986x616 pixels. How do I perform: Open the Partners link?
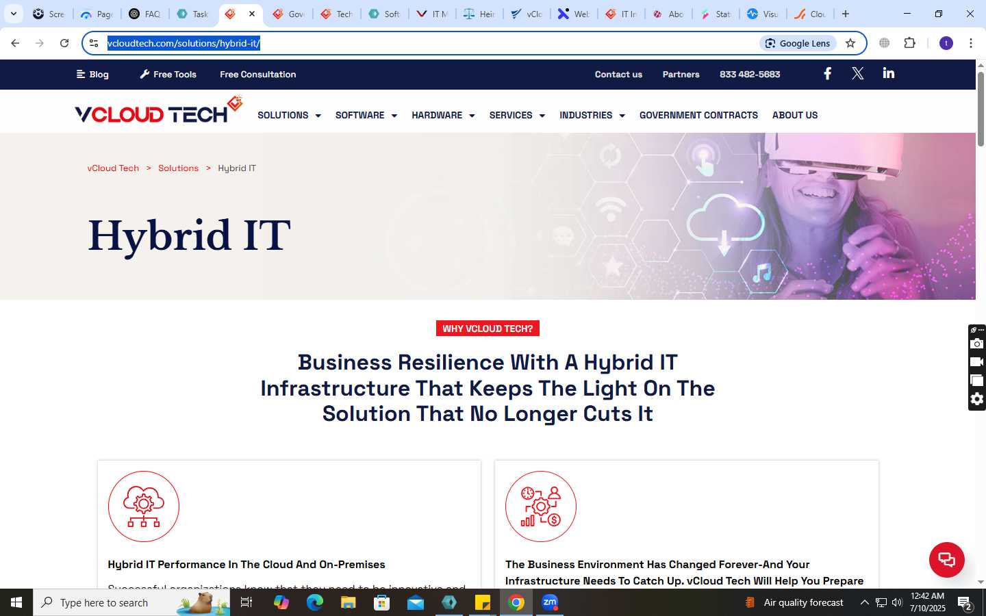(681, 74)
